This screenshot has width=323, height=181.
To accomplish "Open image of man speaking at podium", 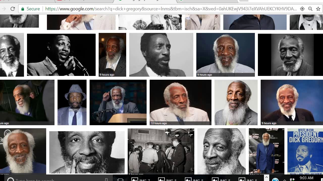I will [118, 102].
